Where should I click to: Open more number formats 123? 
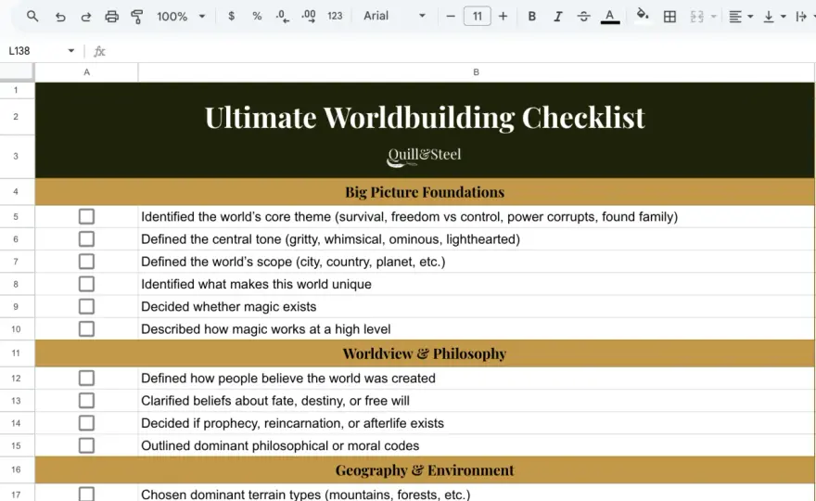point(335,16)
